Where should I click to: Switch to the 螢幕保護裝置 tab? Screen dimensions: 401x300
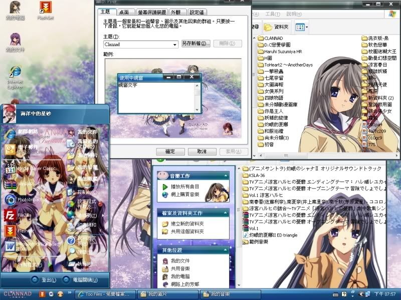[152, 12]
